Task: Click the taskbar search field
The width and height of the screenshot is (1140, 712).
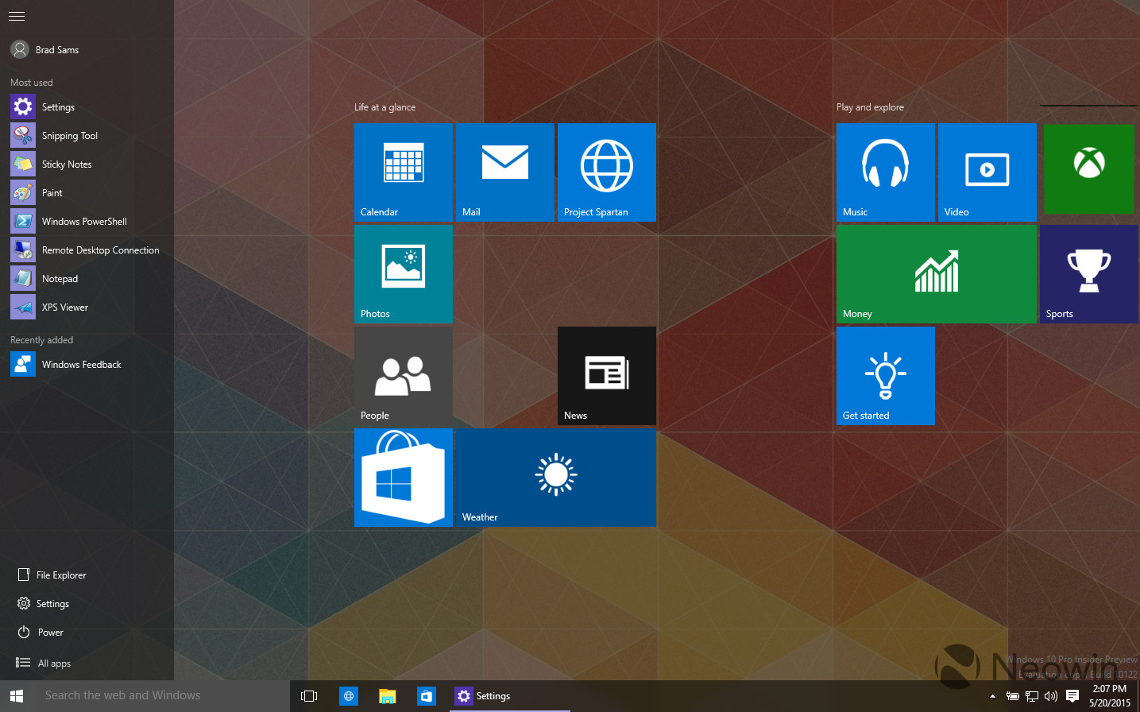Action: (143, 695)
